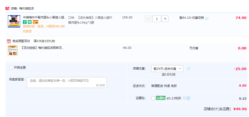Open the 中粮梅林午餐肉罐头 product title
The image size is (249, 117).
45,18
